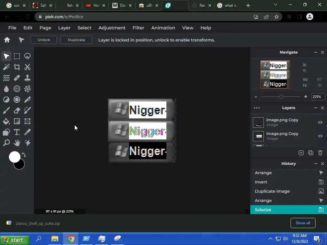Open classic_shell_xp_suite.zip download
Image resolution: width=327 pixels, height=245 pixels.
38,223
